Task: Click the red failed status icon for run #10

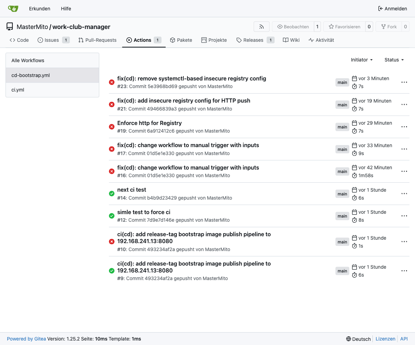Action: (x=112, y=241)
